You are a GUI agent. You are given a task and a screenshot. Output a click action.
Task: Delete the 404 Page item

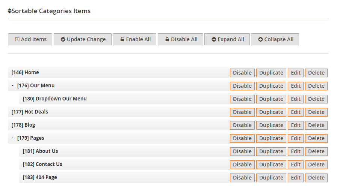pos(316,178)
